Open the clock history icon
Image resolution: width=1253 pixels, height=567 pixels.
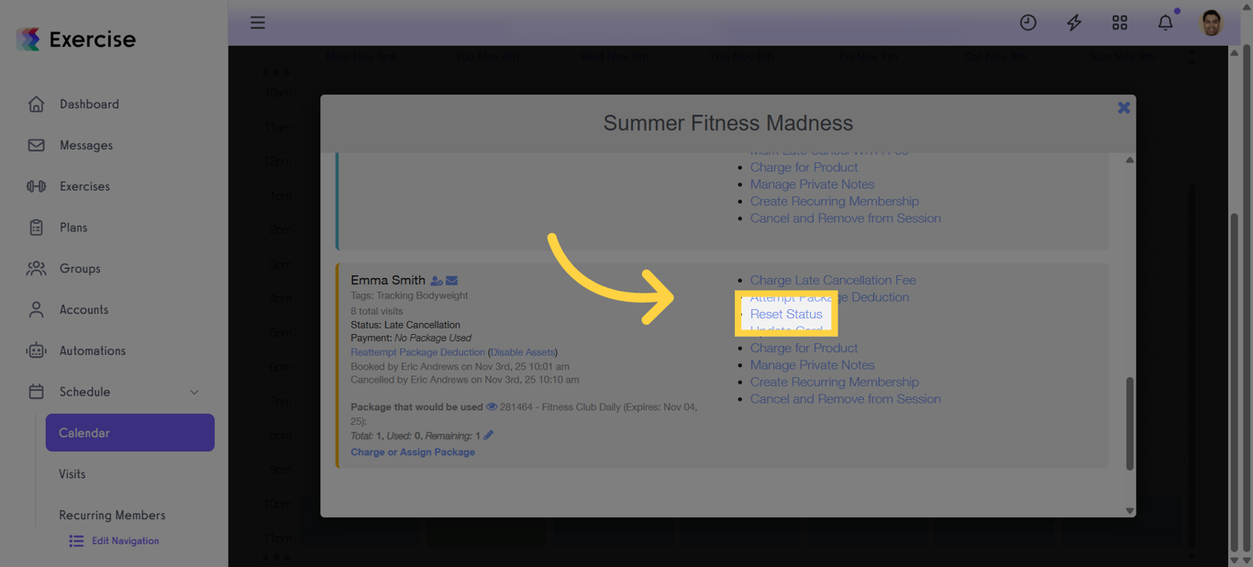[x=1028, y=23]
